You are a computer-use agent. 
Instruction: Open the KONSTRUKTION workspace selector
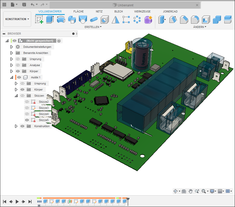click(17, 19)
